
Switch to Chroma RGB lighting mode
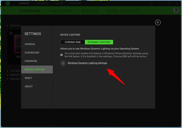point(72,42)
